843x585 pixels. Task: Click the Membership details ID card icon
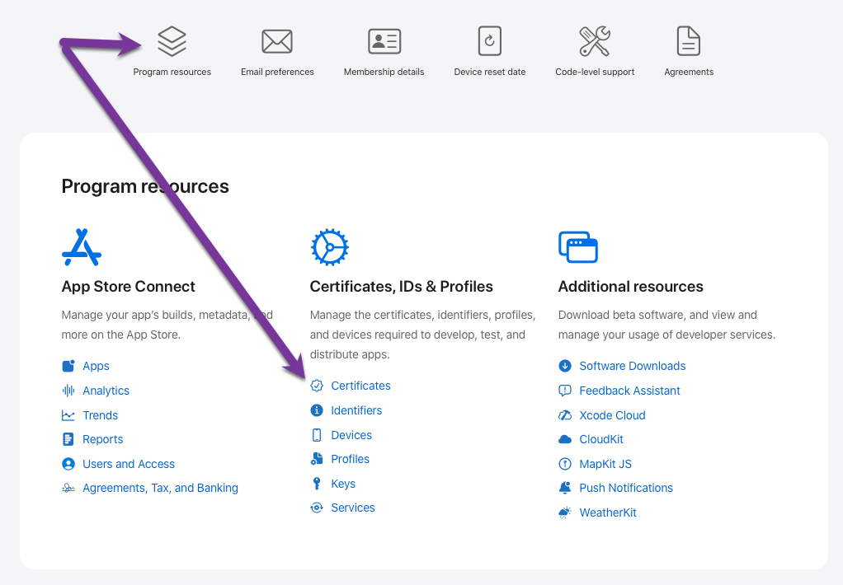[384, 41]
